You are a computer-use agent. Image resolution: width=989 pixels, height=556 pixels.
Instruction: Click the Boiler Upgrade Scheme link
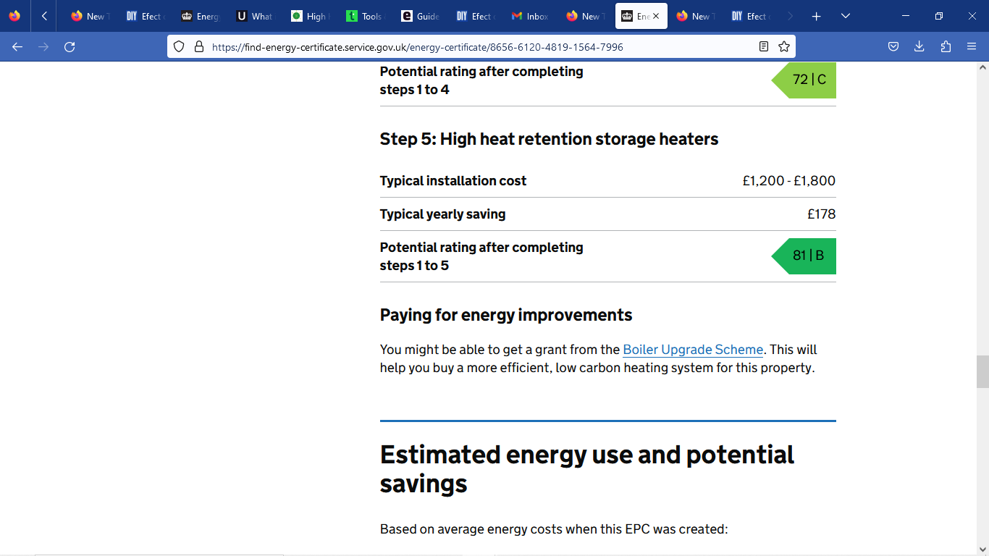692,350
